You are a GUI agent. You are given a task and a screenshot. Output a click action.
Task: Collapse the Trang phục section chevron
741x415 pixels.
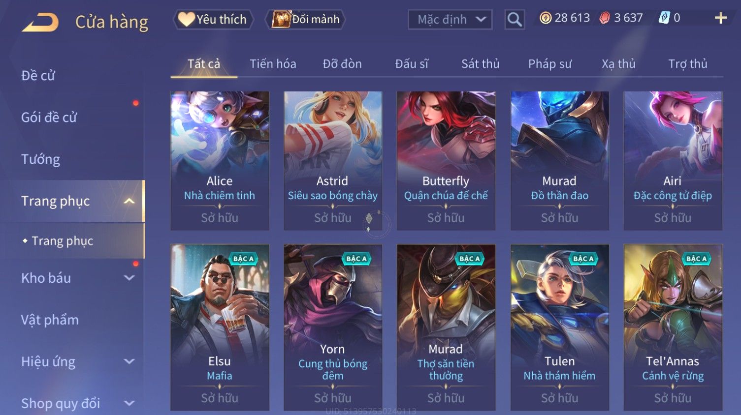(x=129, y=201)
